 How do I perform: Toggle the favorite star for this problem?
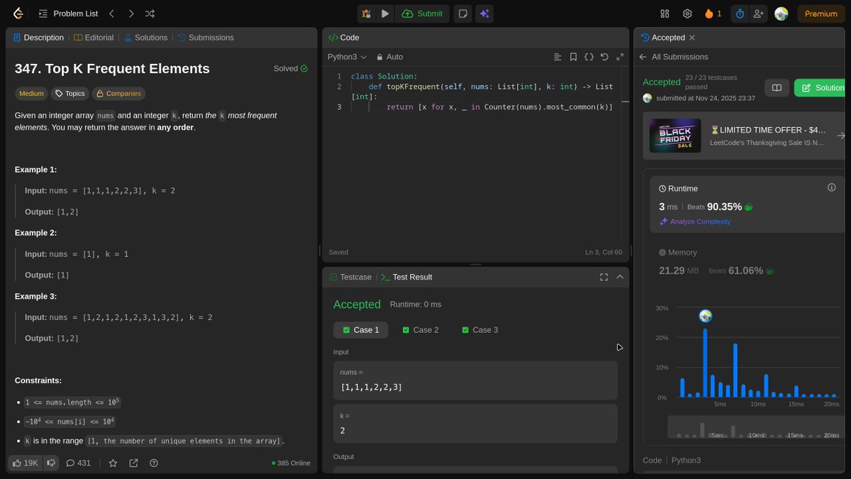[113, 463]
